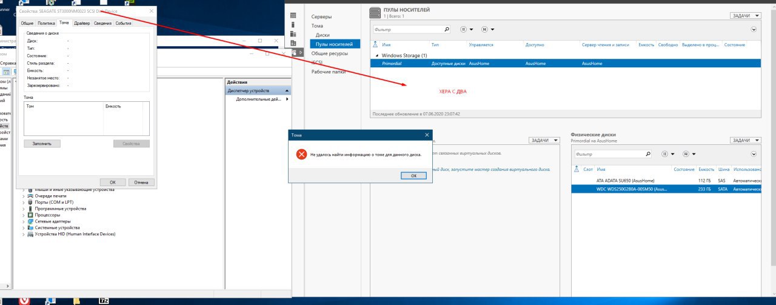Open Общие ресурсы in the sidebar
The width and height of the screenshot is (776, 305).
coord(329,53)
